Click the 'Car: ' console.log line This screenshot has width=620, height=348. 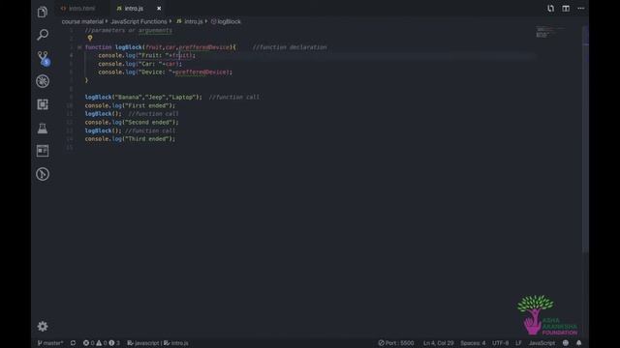[x=140, y=64]
